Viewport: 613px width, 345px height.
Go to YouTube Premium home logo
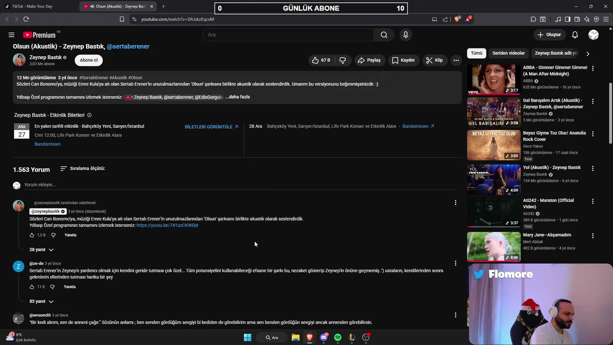coord(39,34)
